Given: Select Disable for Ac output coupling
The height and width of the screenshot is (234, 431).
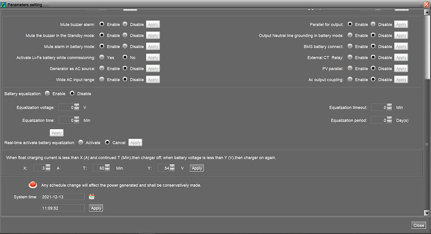Looking at the screenshot, I should (x=373, y=79).
